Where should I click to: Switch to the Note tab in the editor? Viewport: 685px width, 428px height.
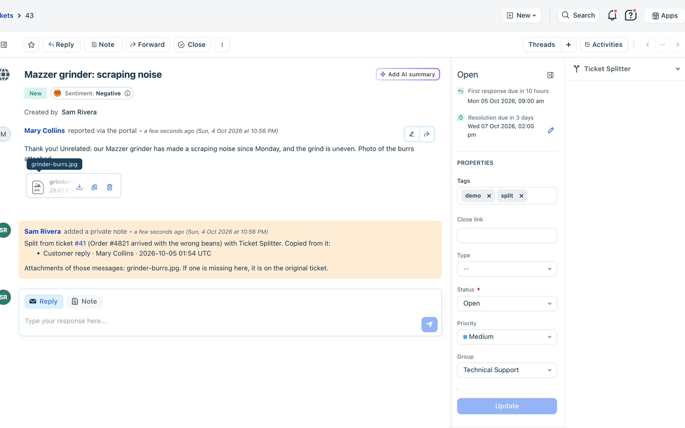point(85,301)
